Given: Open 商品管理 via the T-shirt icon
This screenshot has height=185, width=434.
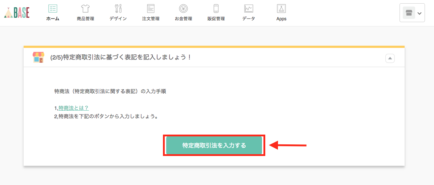Looking at the screenshot, I should (85, 9).
